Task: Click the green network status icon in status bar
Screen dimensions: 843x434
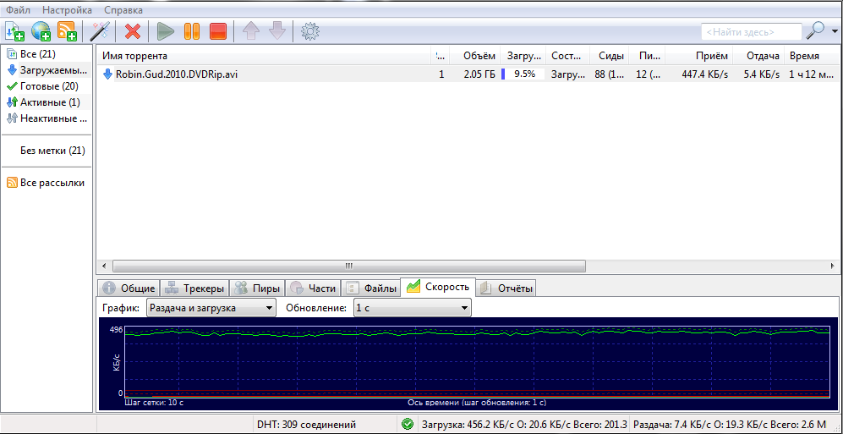Action: tap(408, 424)
